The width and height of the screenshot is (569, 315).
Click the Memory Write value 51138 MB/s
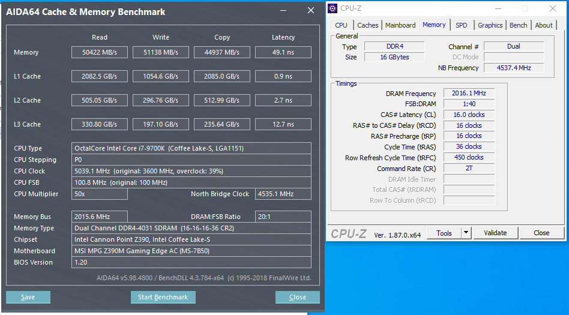coord(161,52)
